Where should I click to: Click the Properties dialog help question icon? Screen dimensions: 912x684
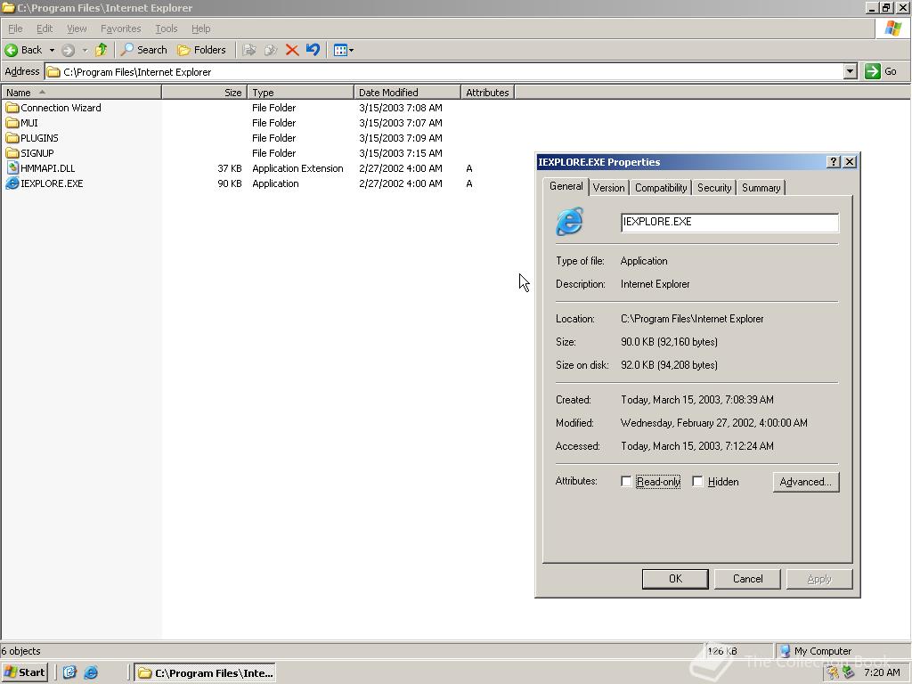[x=834, y=162]
